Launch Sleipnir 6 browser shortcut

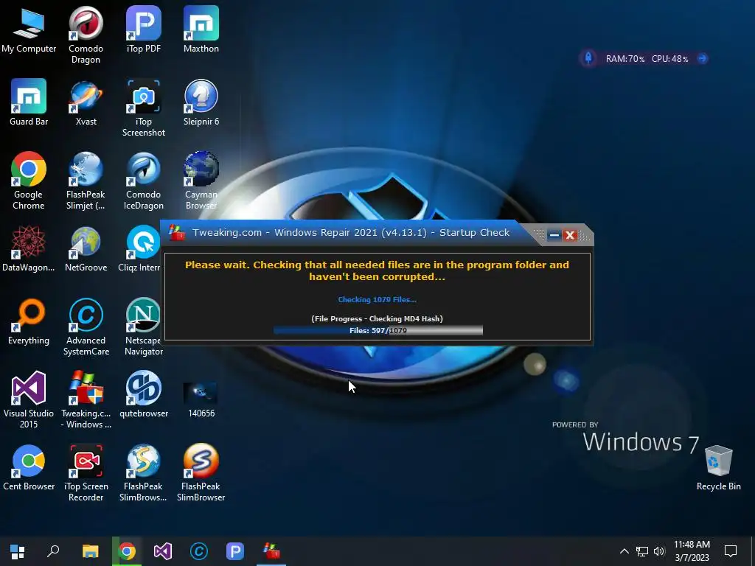[x=201, y=102]
